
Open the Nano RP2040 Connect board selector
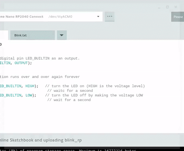click(x=21, y=17)
